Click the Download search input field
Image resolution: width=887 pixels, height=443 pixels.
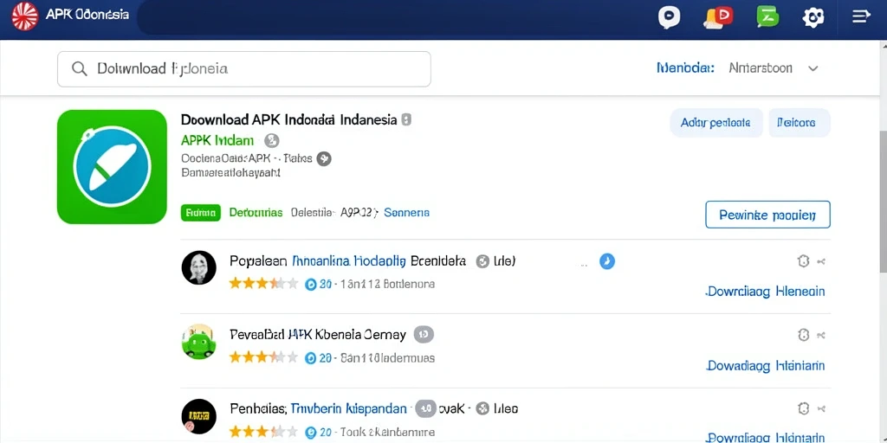(243, 69)
